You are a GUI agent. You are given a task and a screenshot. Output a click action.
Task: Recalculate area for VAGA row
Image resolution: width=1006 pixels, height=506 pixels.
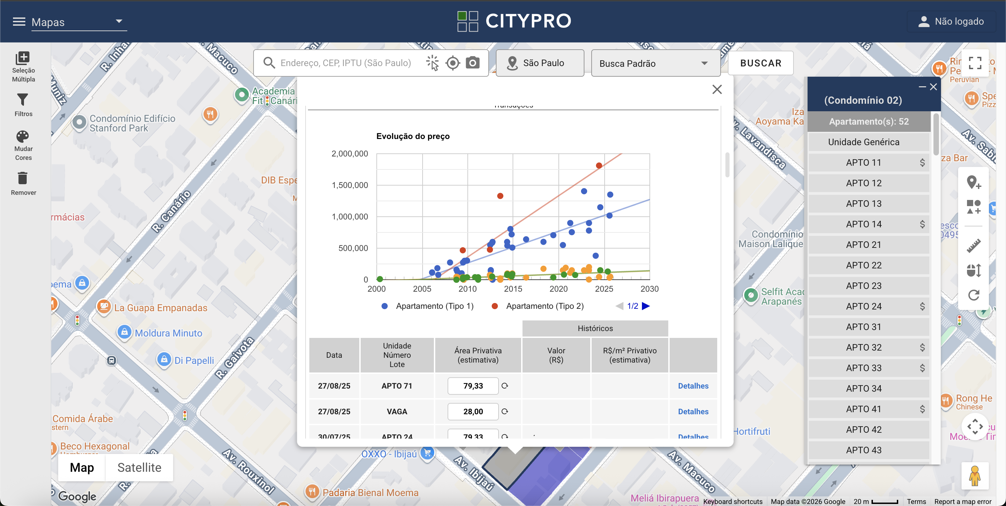(505, 412)
